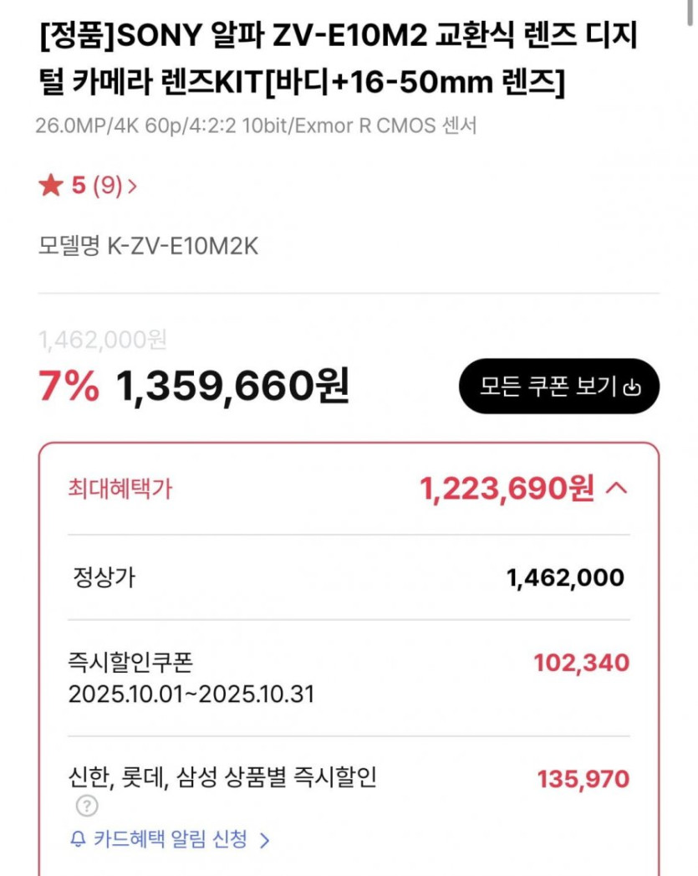
Task: Click the 7% discount rate
Action: (x=69, y=387)
